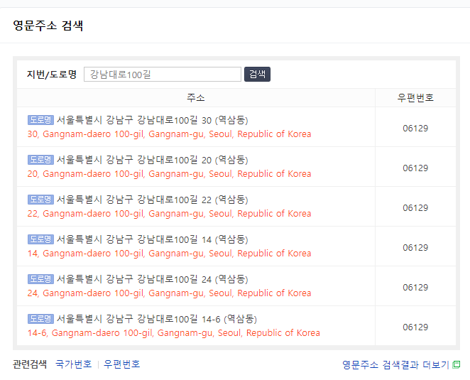The height and width of the screenshot is (380, 470).
Task: Click the 주소 column header
Action: (x=196, y=97)
